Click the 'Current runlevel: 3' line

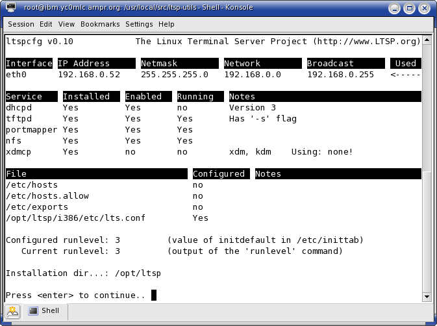click(71, 251)
